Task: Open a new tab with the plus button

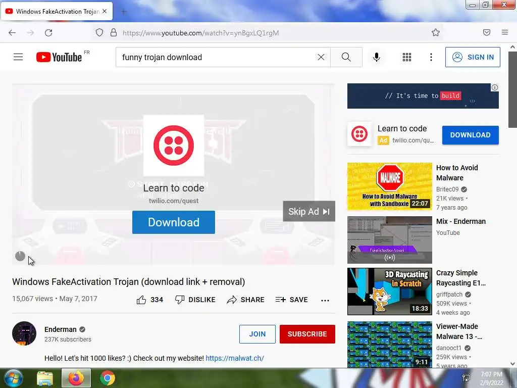Action: click(x=124, y=12)
